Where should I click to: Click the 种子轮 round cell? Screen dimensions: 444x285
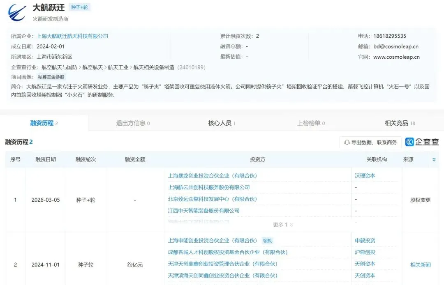pyautogui.click(x=86, y=264)
